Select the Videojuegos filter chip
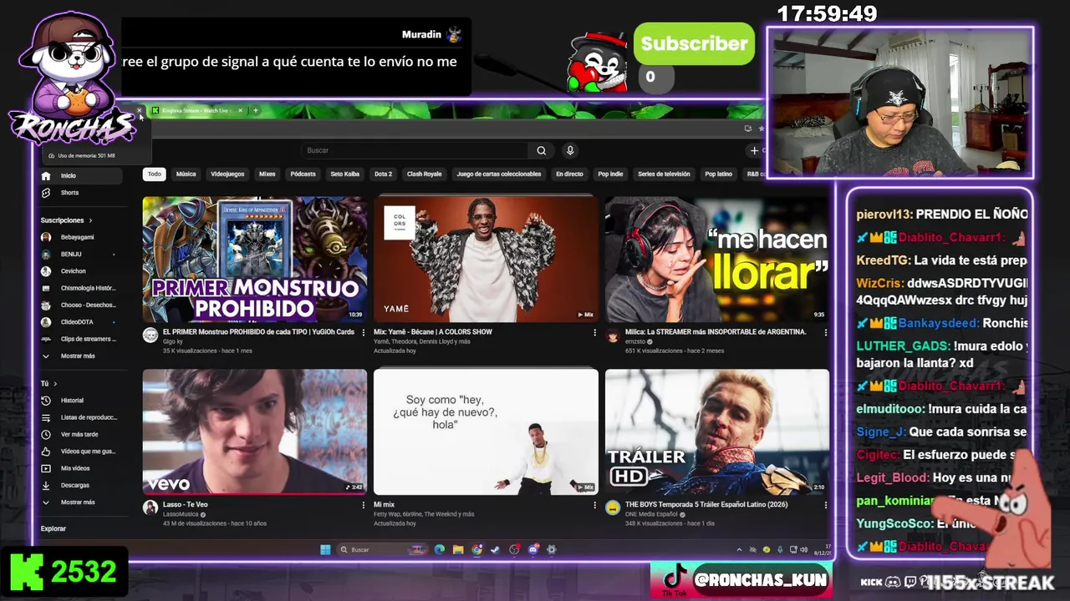 pos(227,174)
